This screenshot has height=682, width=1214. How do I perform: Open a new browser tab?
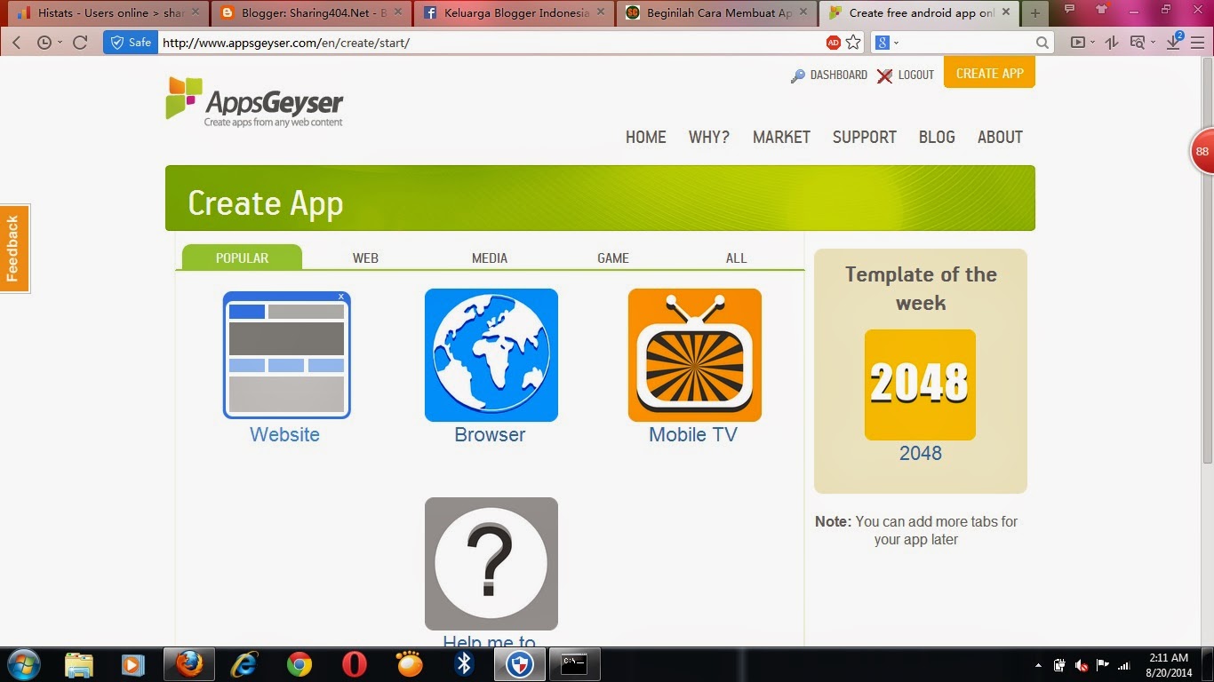(x=1034, y=13)
